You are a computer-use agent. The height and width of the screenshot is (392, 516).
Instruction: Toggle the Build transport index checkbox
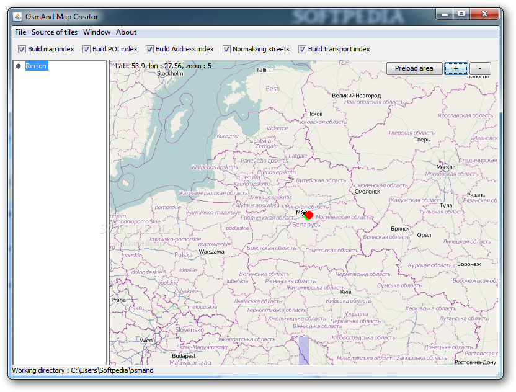302,50
